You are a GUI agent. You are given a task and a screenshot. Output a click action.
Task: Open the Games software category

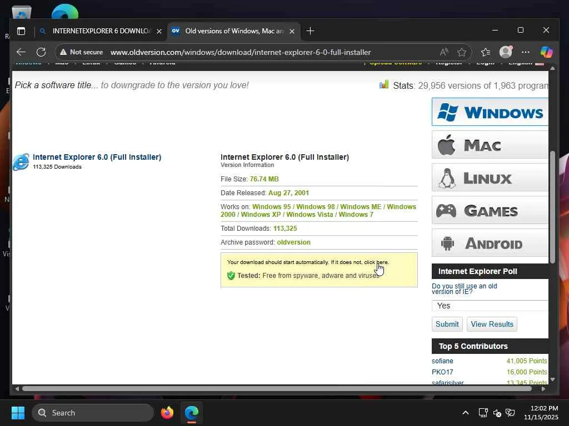(x=490, y=210)
